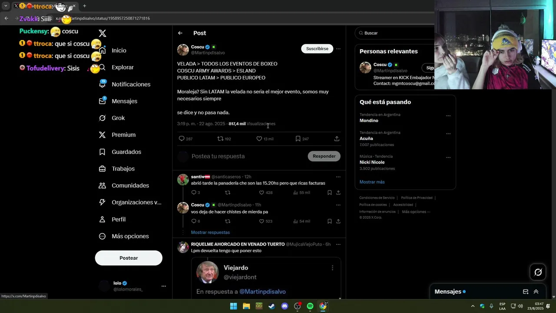The height and width of the screenshot is (313, 556).
Task: Open new browser tab with plus
Action: pyautogui.click(x=84, y=6)
